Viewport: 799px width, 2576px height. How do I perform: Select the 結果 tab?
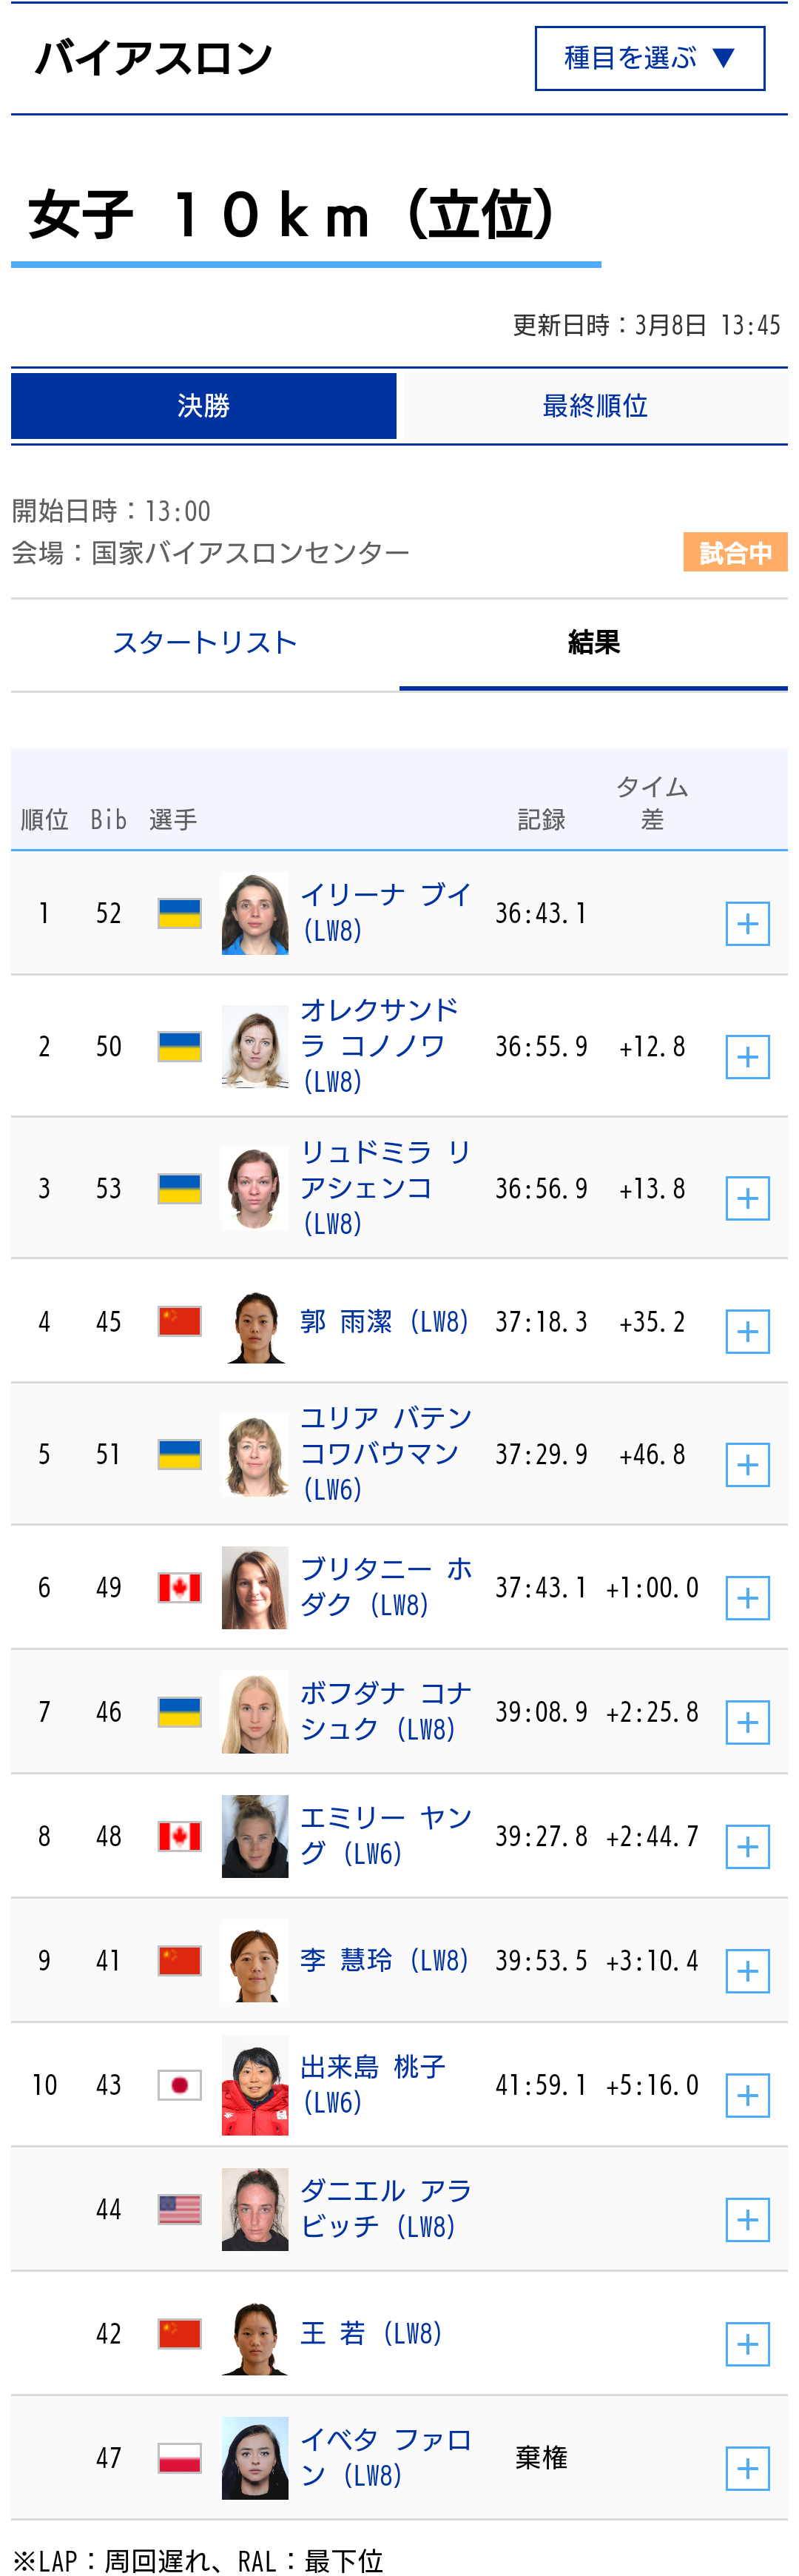click(x=594, y=642)
